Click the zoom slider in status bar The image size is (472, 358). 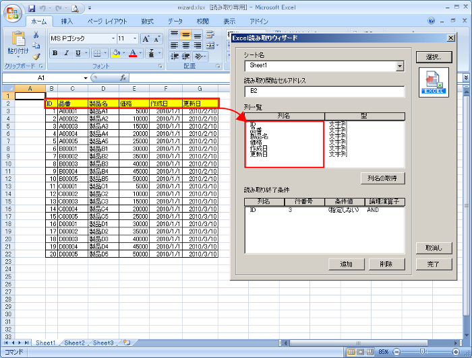422,352
